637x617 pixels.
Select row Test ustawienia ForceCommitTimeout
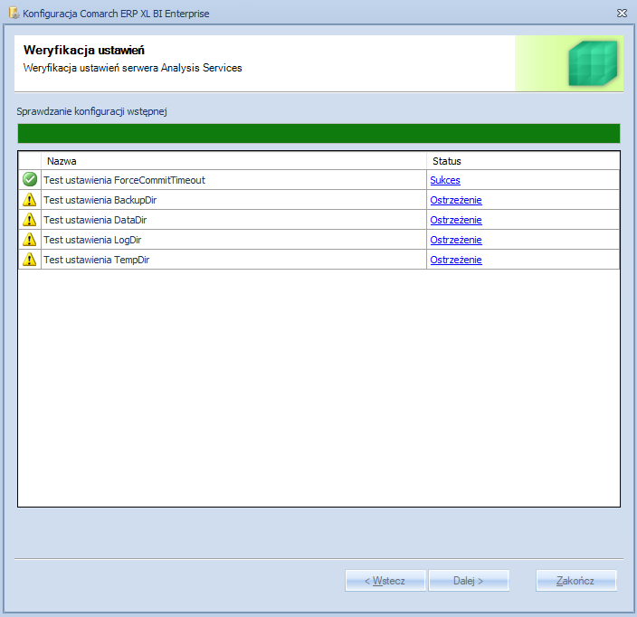[x=318, y=179]
